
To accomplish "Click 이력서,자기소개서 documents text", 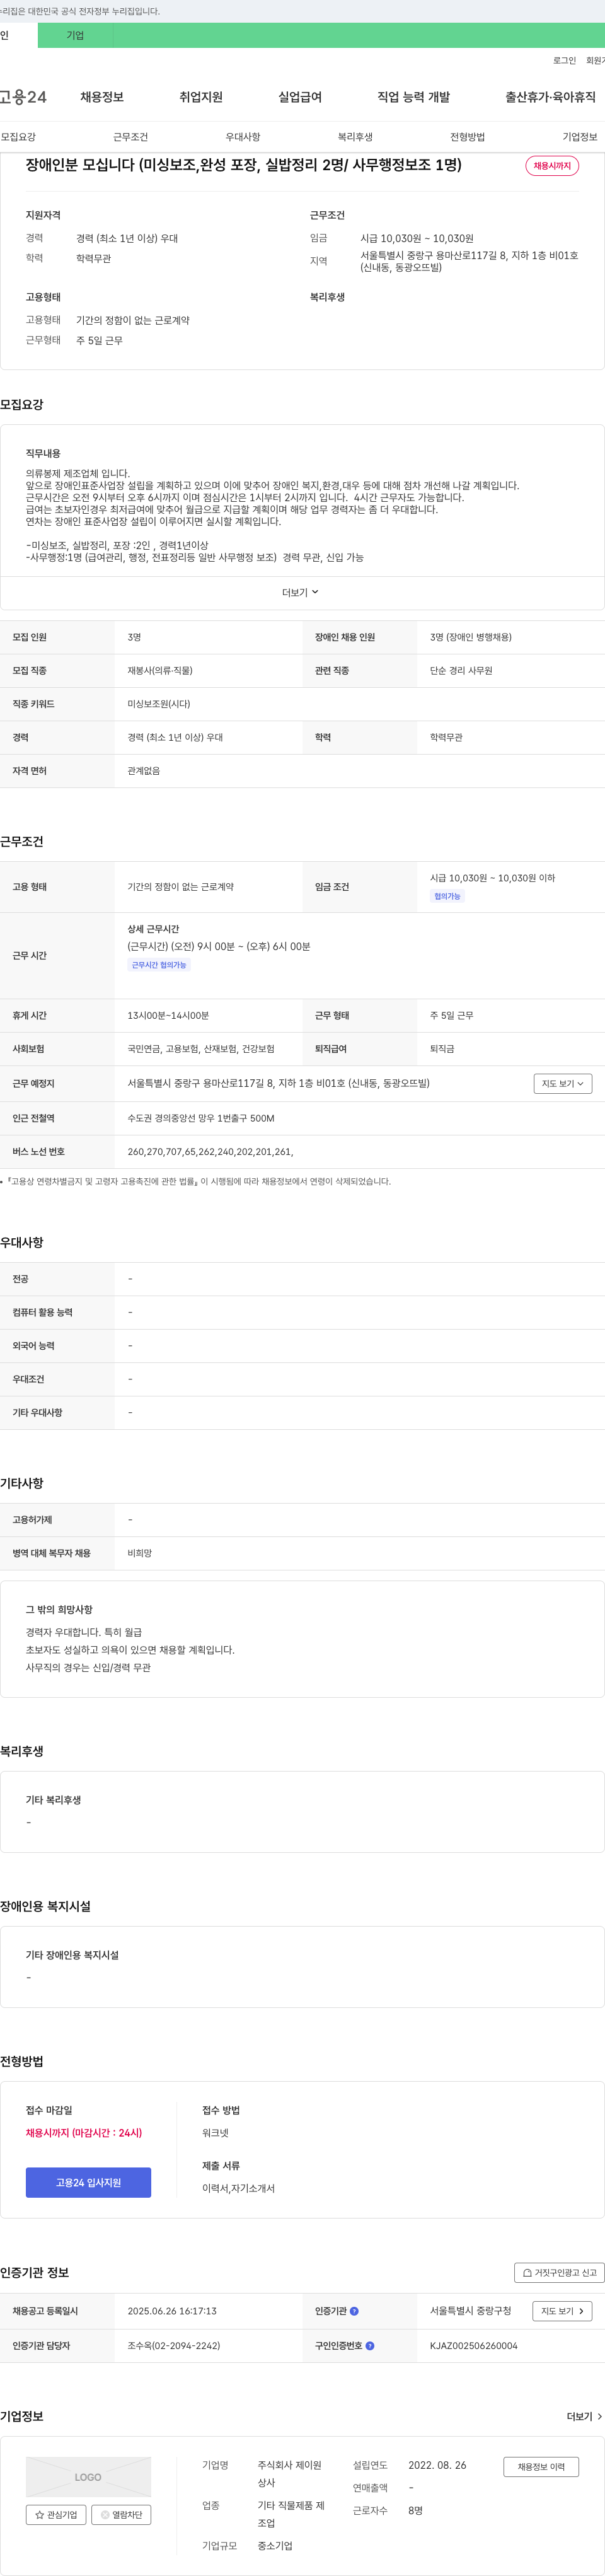I will click(x=238, y=2188).
